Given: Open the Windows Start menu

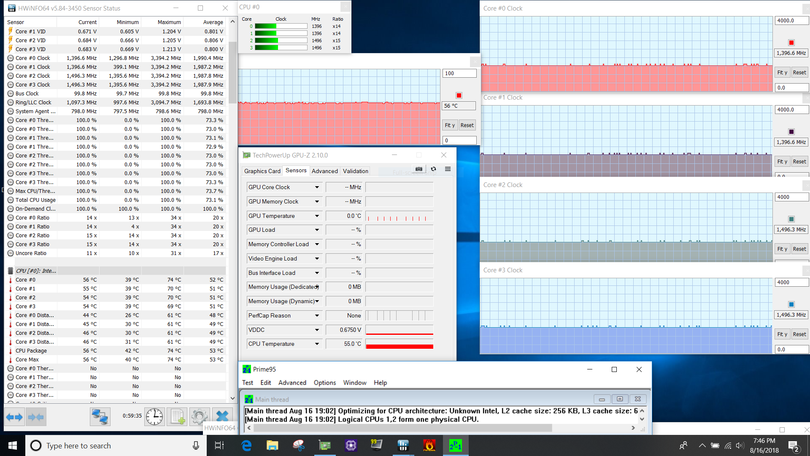Looking at the screenshot, I should (13, 445).
